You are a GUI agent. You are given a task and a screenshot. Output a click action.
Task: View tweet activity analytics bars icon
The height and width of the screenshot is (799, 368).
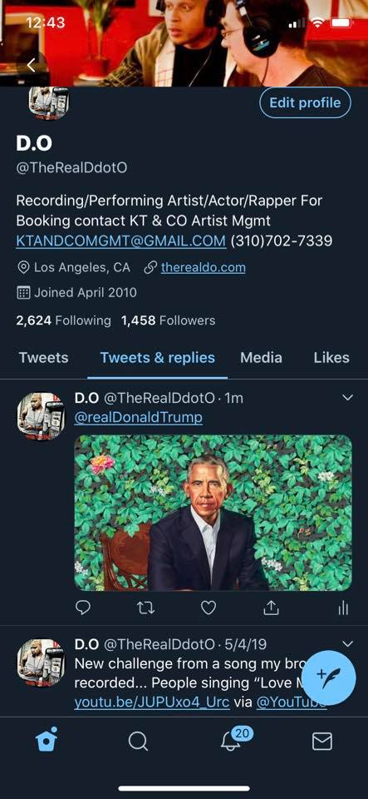(x=344, y=608)
